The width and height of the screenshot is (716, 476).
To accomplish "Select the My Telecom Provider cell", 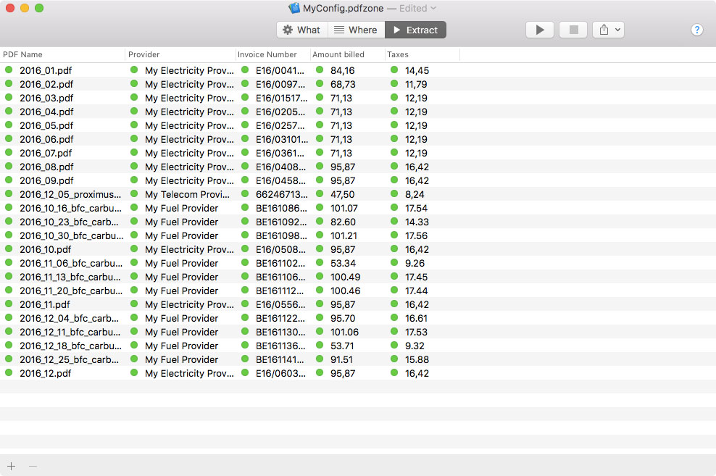I will (x=188, y=194).
